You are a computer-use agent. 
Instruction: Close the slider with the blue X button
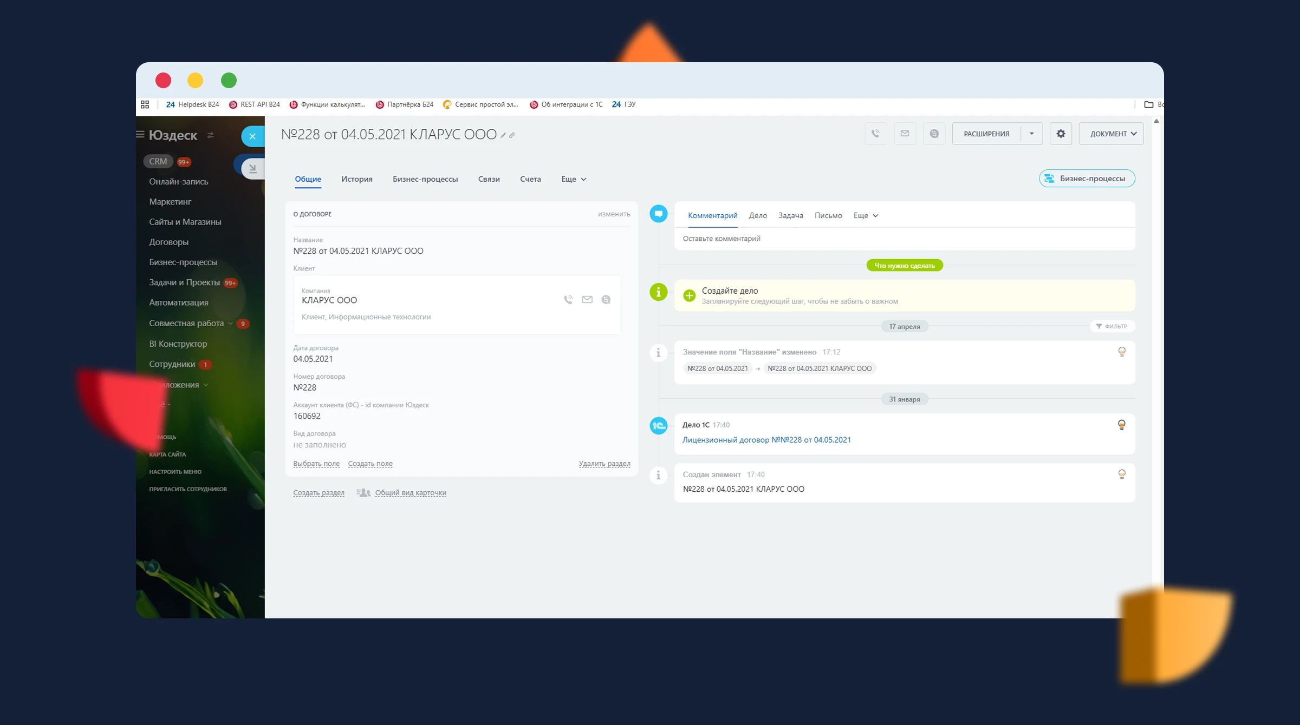[252, 136]
